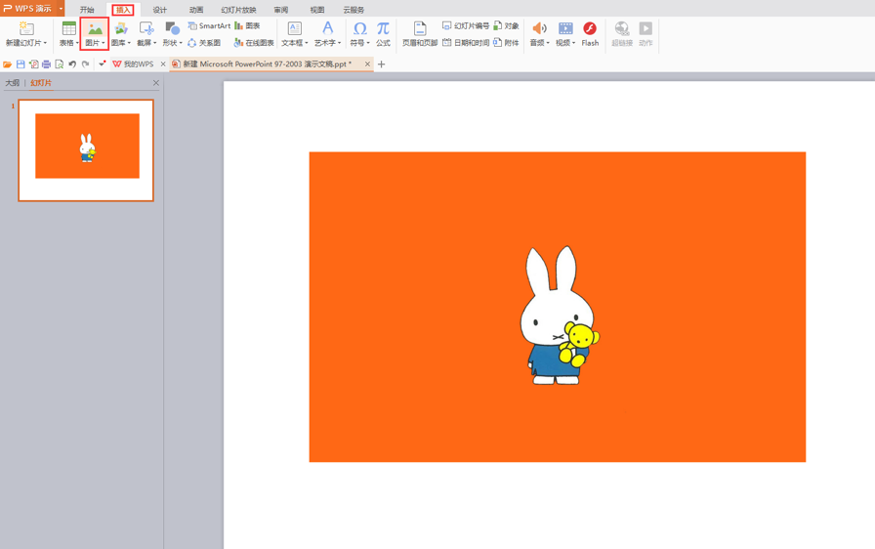Viewport: 875px width, 549px height.
Task: Undo the last action
Action: [72, 64]
